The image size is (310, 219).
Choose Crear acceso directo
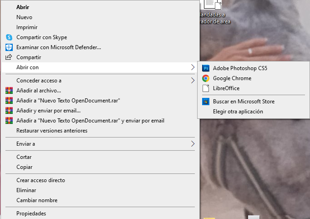click(101, 180)
